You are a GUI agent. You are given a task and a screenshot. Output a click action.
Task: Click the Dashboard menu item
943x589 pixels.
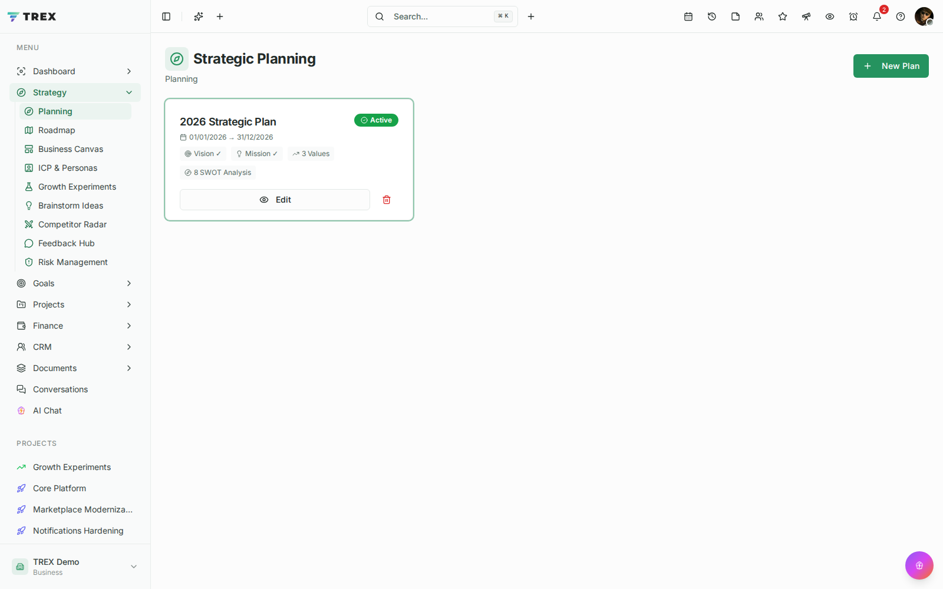click(x=75, y=71)
